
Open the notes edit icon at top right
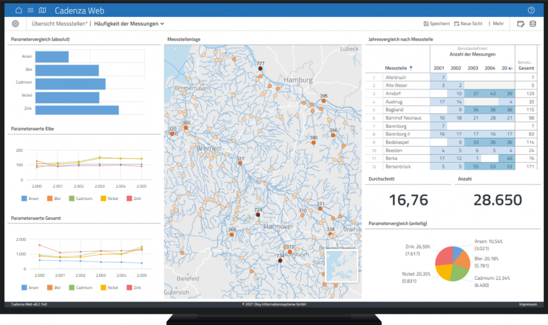pos(521,24)
